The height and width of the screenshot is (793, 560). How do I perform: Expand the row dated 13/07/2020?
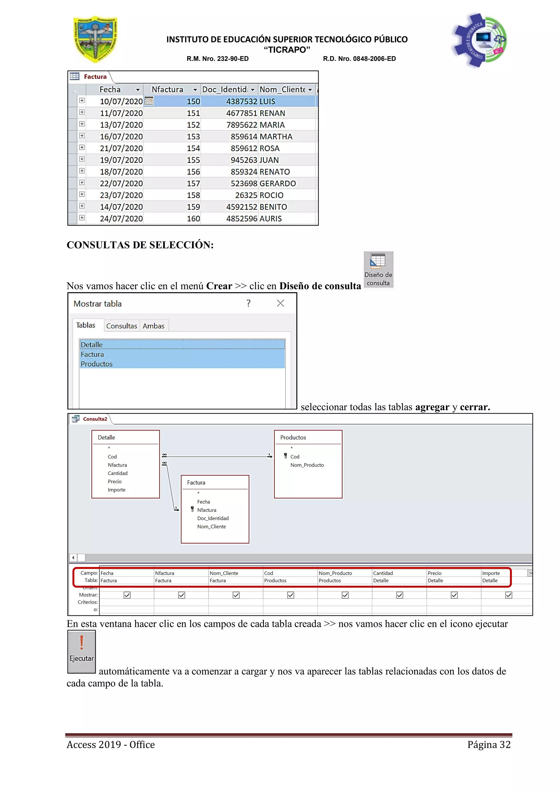[x=82, y=124]
